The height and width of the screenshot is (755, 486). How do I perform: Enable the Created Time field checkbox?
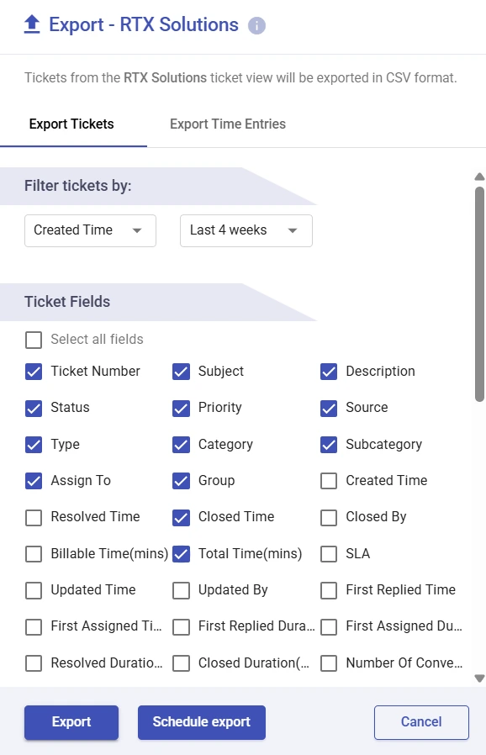pos(329,481)
